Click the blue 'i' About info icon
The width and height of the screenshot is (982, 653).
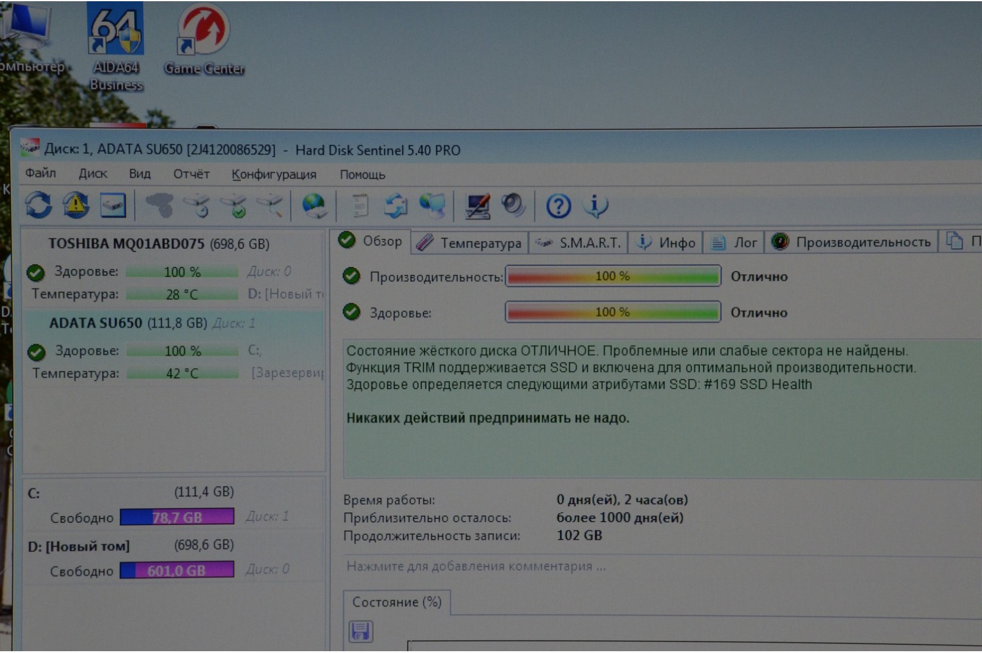click(x=596, y=206)
